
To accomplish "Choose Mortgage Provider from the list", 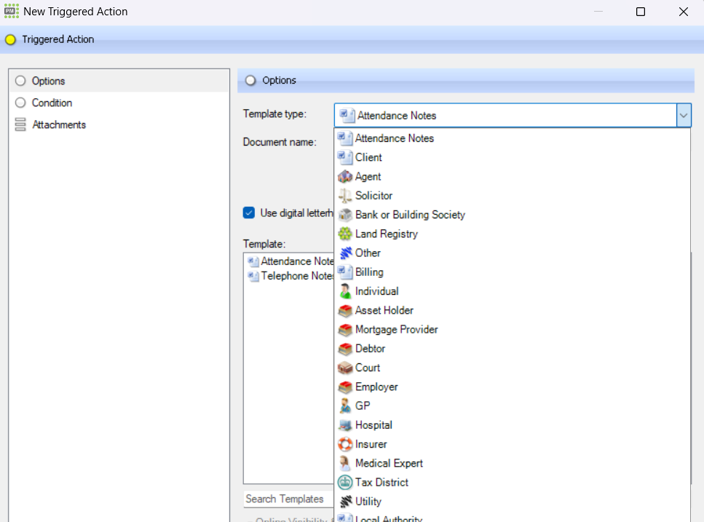I will (396, 330).
